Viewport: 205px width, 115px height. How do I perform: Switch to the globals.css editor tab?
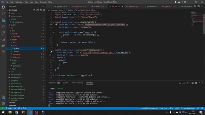(61, 6)
